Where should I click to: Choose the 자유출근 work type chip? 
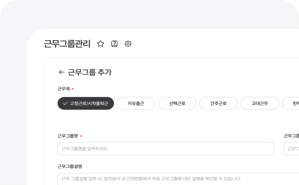click(136, 103)
